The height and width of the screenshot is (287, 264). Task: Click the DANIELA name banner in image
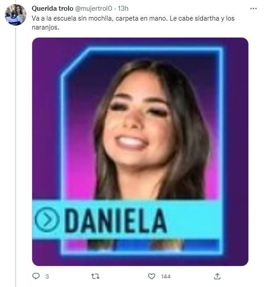coord(127,220)
